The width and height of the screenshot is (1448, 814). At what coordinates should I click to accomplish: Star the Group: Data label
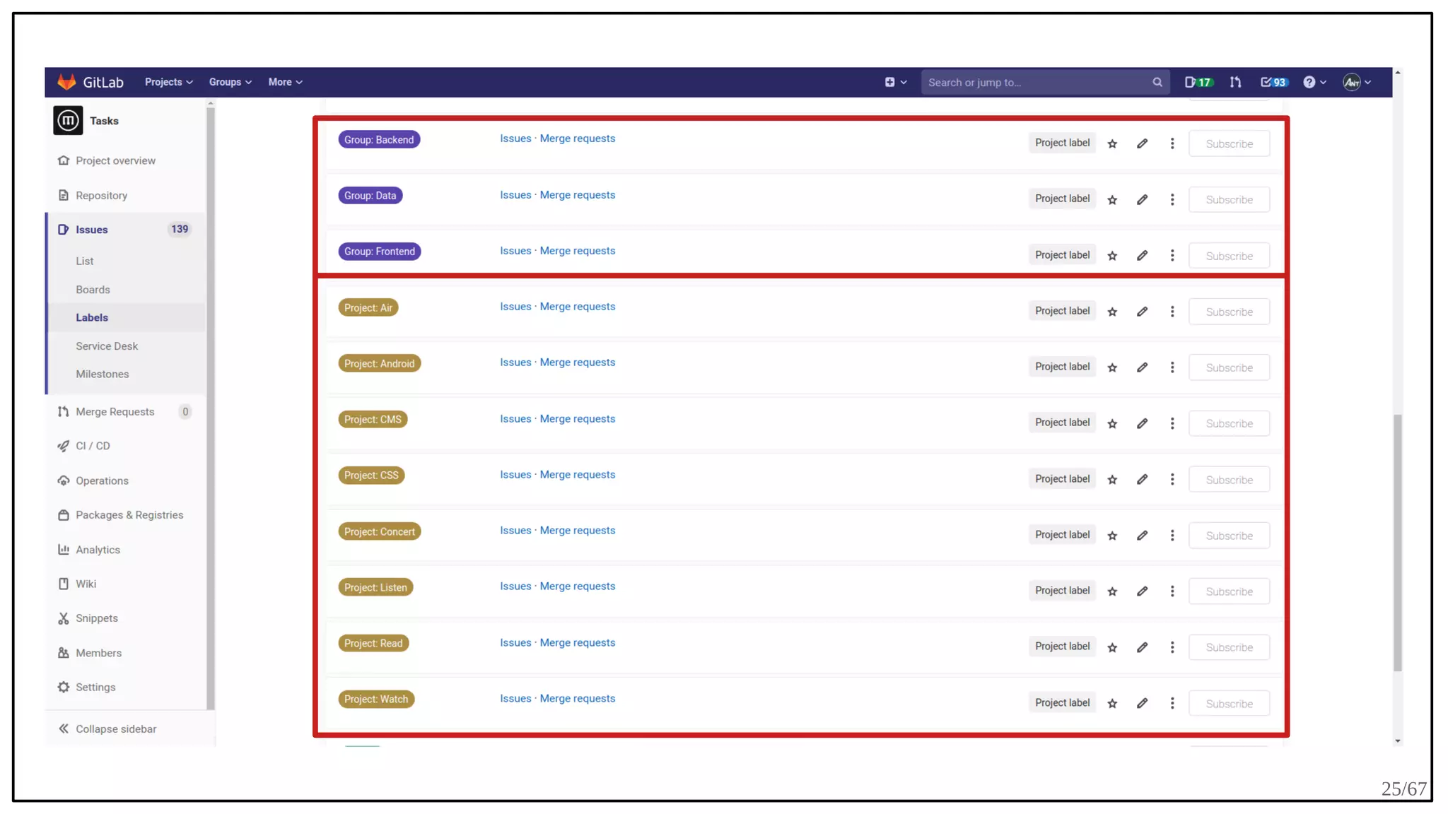pos(1112,200)
